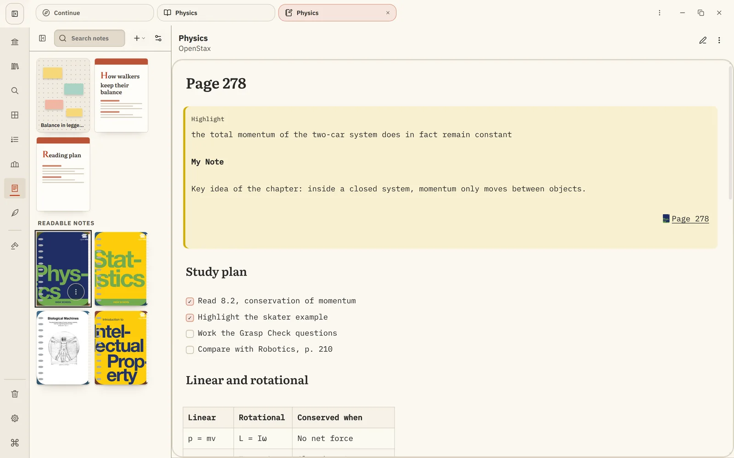Open Intellectual Property book notes
Viewport: 734px width, 458px height.
coord(121,348)
